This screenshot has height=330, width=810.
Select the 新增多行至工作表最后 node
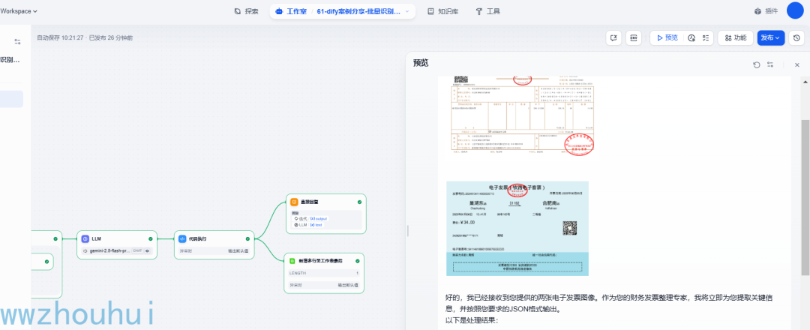coord(324,273)
